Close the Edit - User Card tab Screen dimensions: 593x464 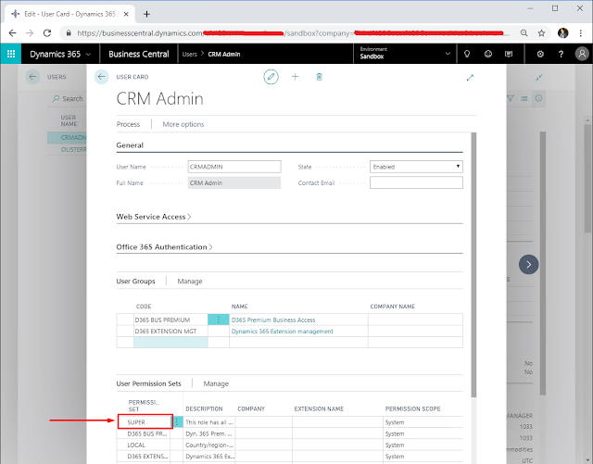[126, 14]
